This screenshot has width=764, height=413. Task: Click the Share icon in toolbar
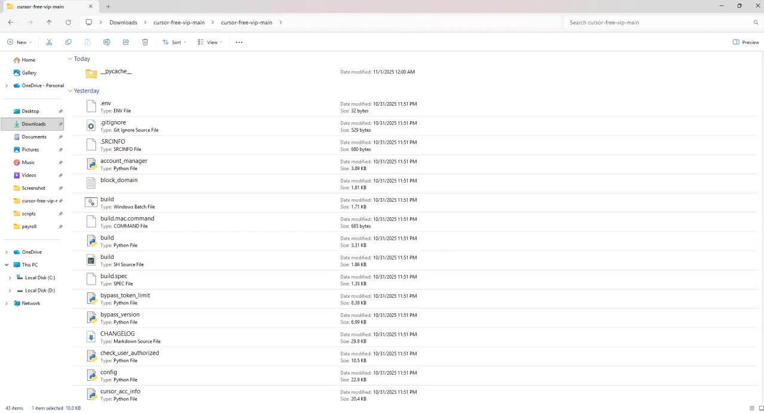[x=126, y=42]
